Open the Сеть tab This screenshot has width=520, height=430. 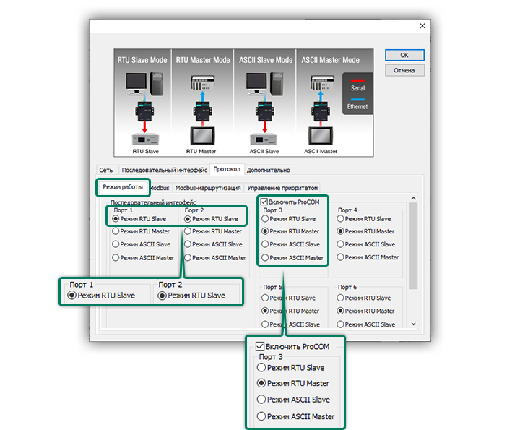click(105, 171)
